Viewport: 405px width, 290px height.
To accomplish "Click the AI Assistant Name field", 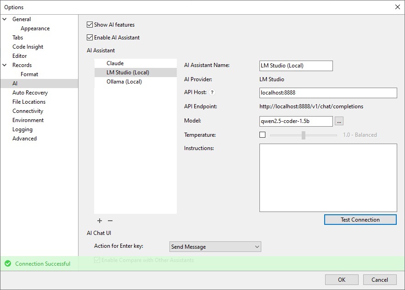I will 296,66.
